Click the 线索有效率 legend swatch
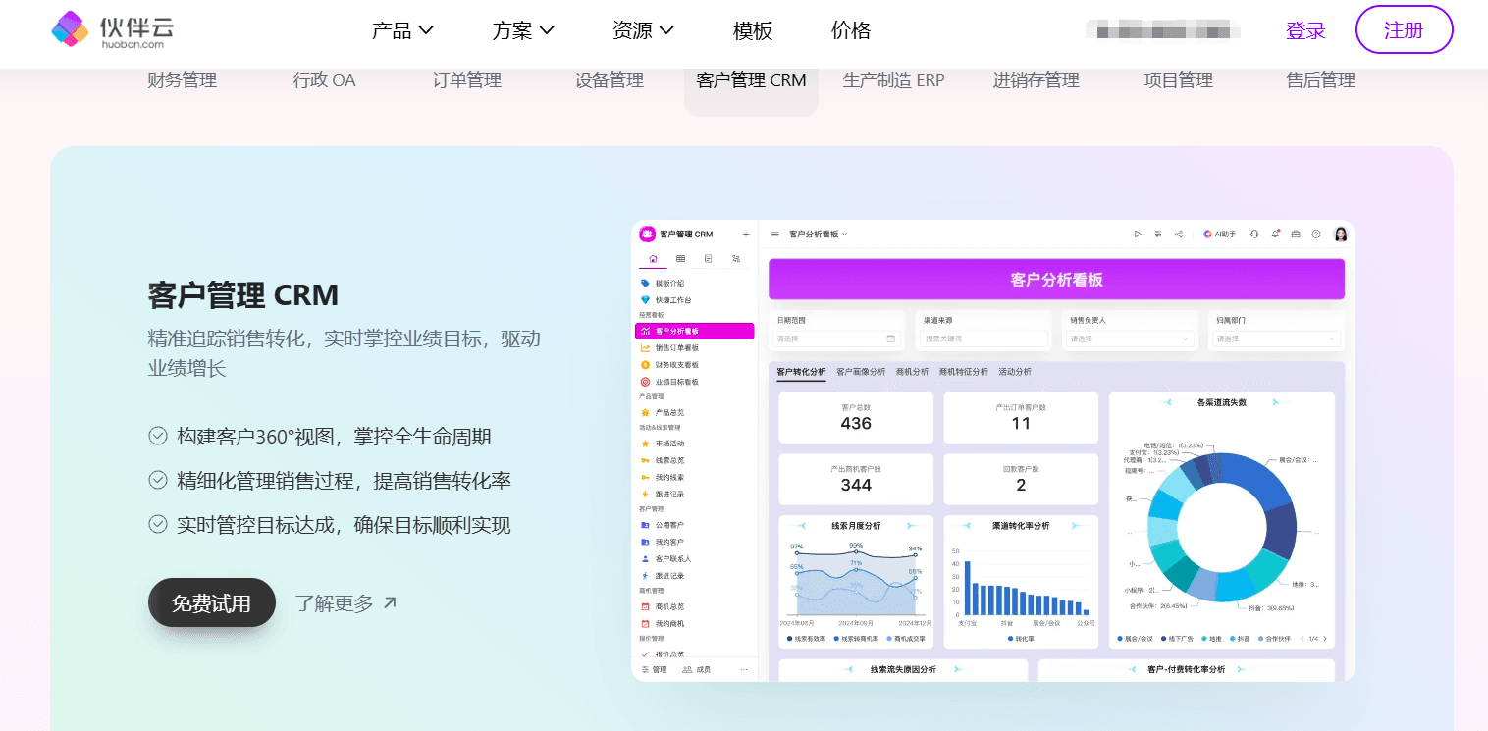 coord(790,639)
